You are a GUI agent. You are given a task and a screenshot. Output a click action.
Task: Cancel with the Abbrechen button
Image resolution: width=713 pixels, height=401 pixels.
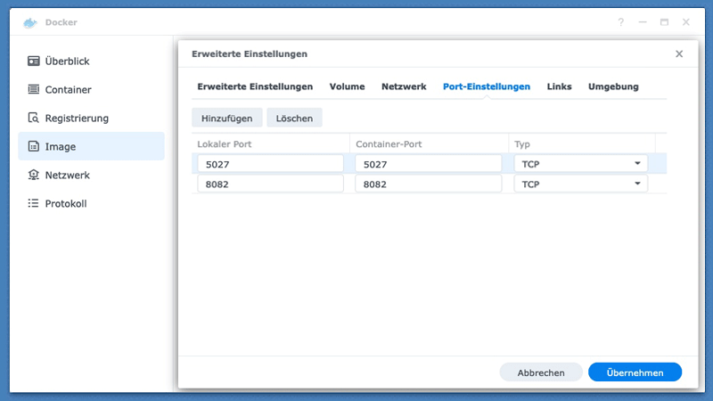[x=541, y=372]
